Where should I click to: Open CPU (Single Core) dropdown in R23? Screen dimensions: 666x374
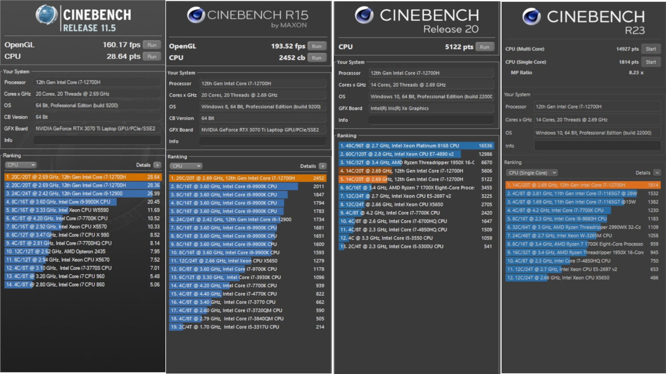pyautogui.click(x=531, y=173)
